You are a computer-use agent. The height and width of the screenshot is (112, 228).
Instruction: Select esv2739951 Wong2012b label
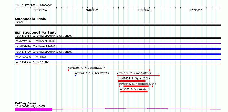[134, 73]
